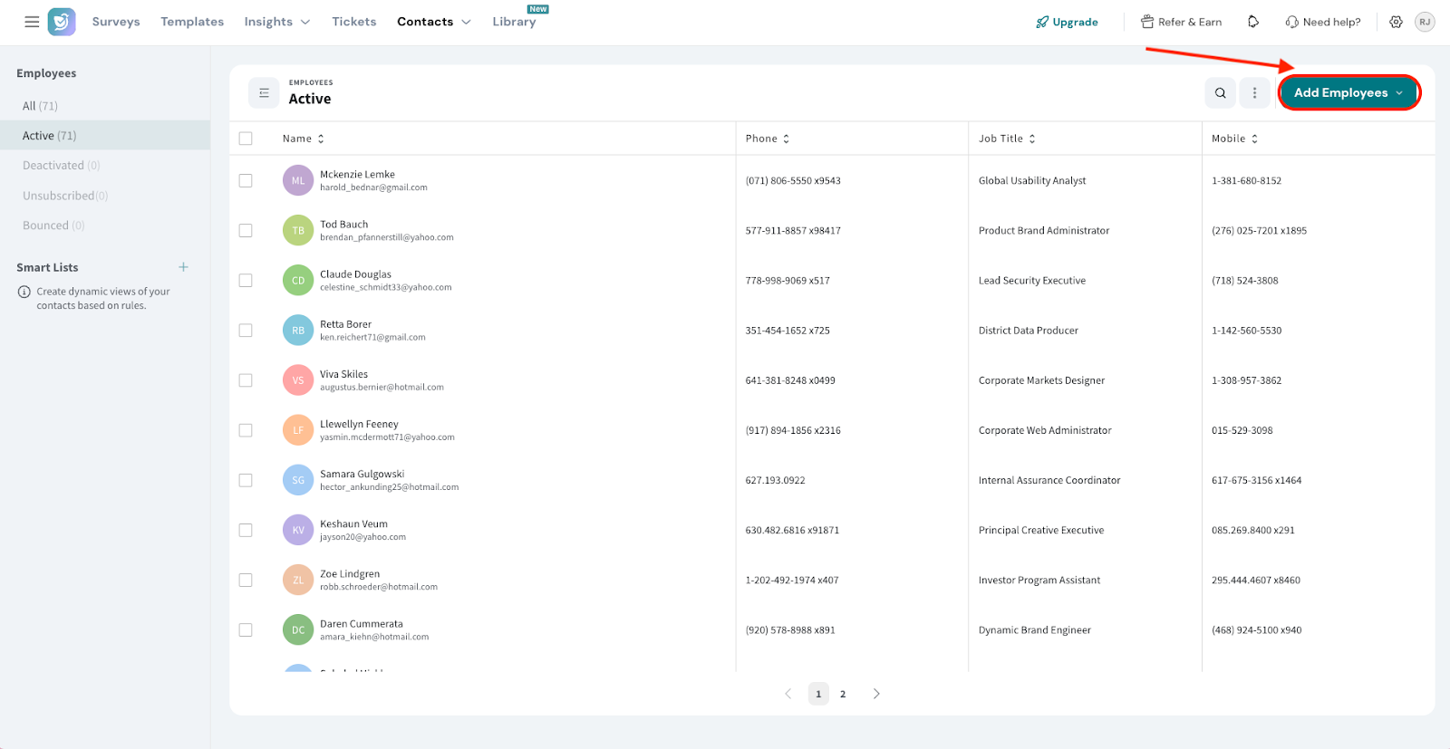Open the hamburger navigation menu
This screenshot has height=749, width=1450.
32,22
